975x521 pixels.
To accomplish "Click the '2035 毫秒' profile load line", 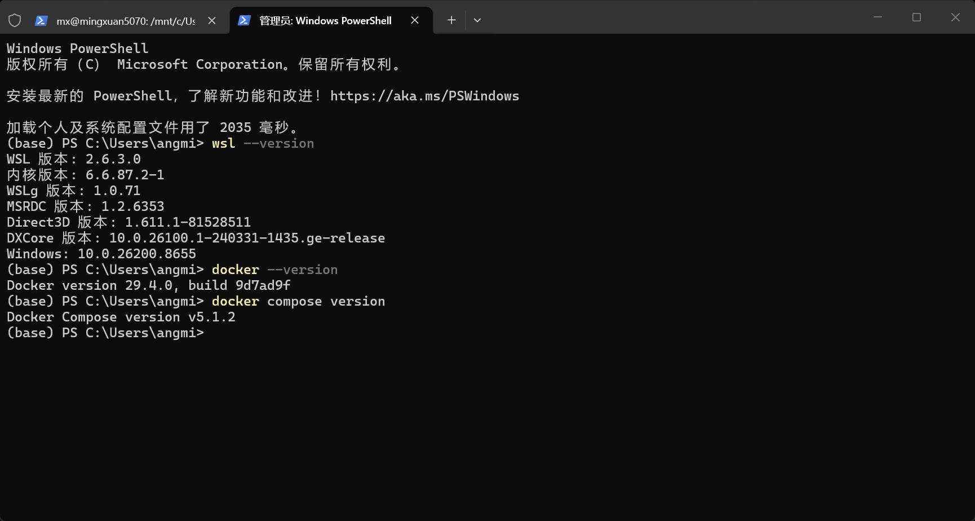I will pos(153,127).
